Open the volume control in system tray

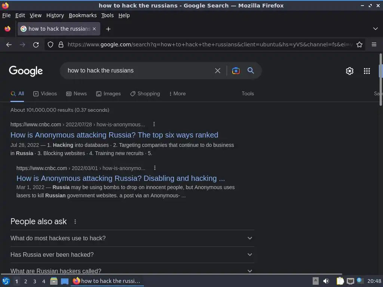326,281
